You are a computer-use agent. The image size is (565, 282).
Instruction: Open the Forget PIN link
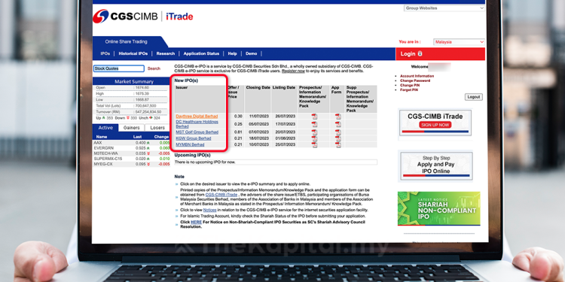409,90
